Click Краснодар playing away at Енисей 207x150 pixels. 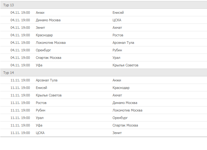121,88
